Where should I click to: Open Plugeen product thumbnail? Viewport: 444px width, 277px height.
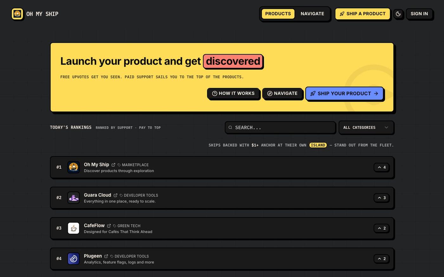pos(74,259)
